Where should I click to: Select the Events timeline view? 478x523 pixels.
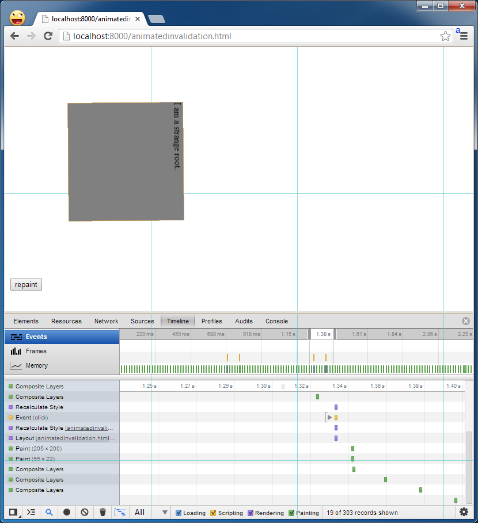pyautogui.click(x=62, y=337)
